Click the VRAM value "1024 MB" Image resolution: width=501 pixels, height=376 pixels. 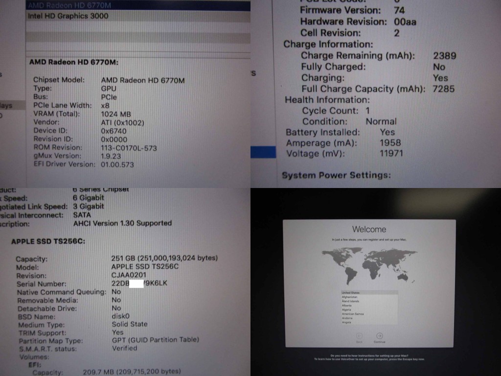tap(116, 114)
